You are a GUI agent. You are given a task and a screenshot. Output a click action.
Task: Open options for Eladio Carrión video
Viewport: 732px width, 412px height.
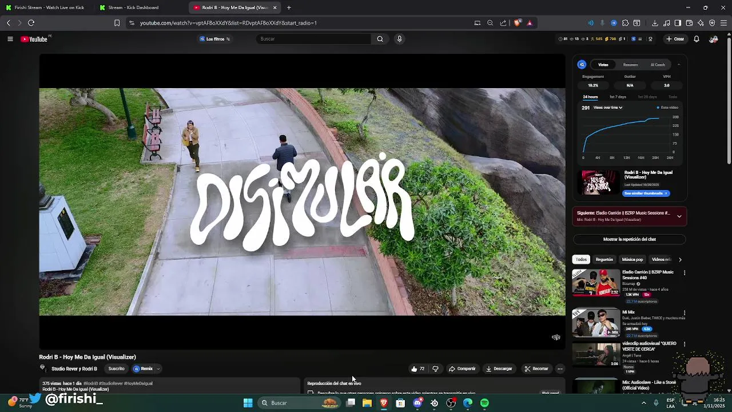click(684, 273)
